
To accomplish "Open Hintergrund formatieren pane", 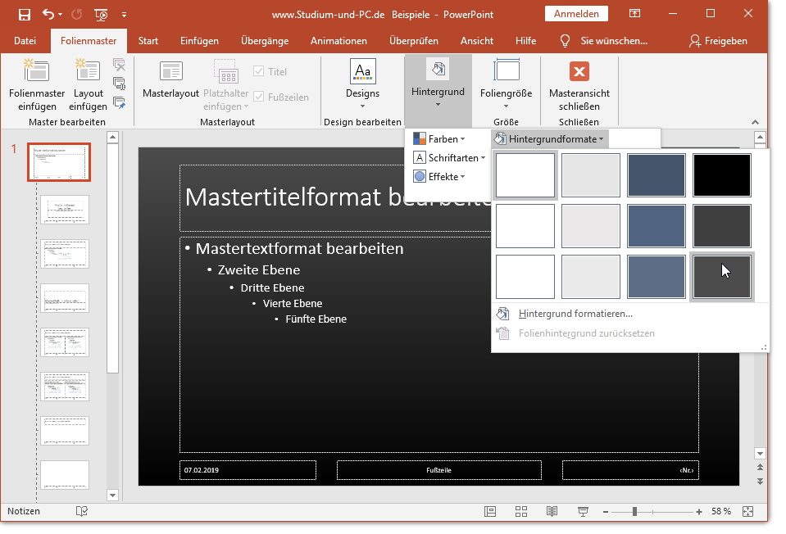I will pos(575,314).
